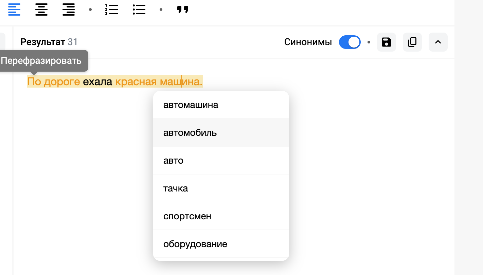Create a numbered list
483x275 pixels.
click(112, 10)
